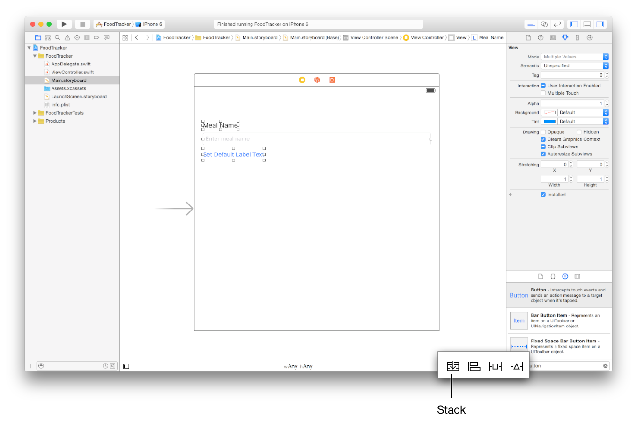
Task: Show the Connections inspector
Action: pos(590,37)
